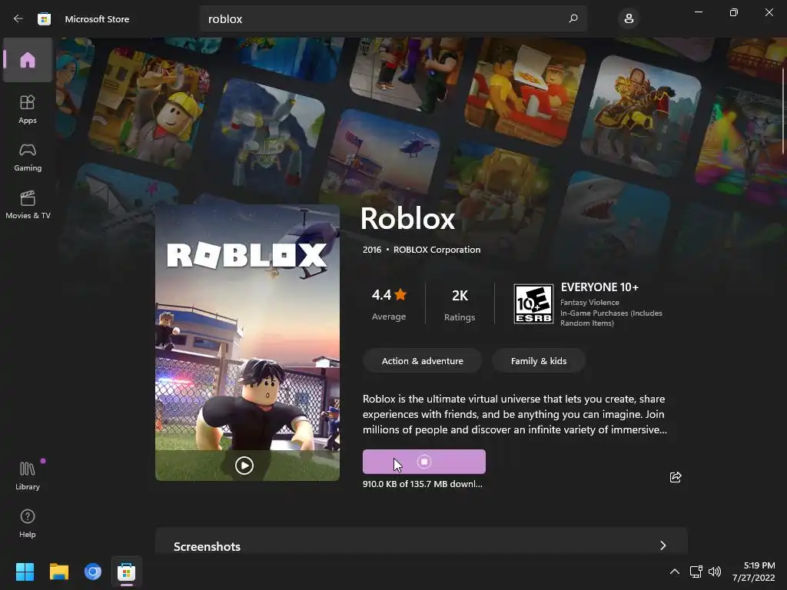Open the user account profile icon
787x590 pixels.
click(629, 18)
